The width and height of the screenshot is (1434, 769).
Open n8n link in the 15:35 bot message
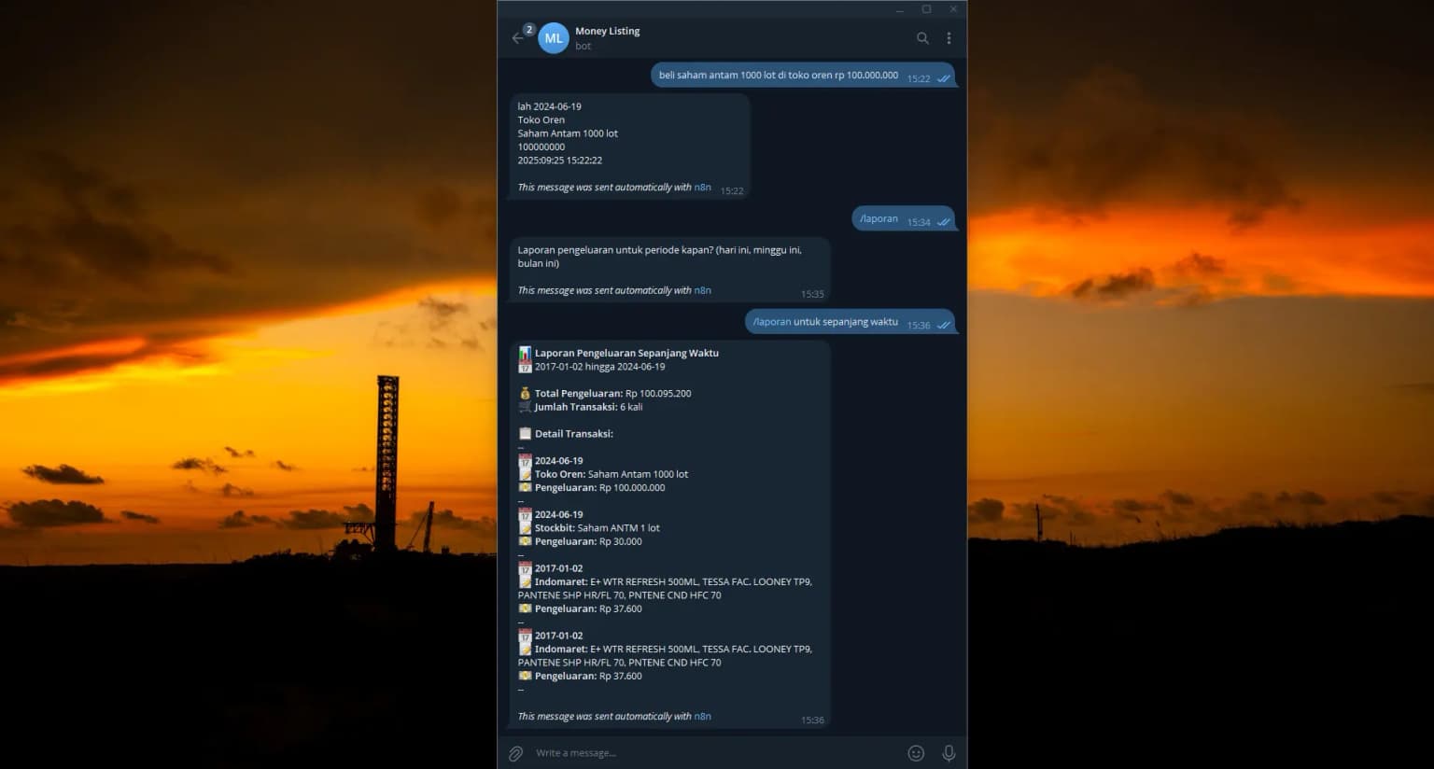pos(703,290)
